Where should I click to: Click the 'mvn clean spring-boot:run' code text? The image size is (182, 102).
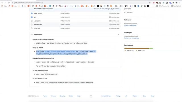[47, 74]
